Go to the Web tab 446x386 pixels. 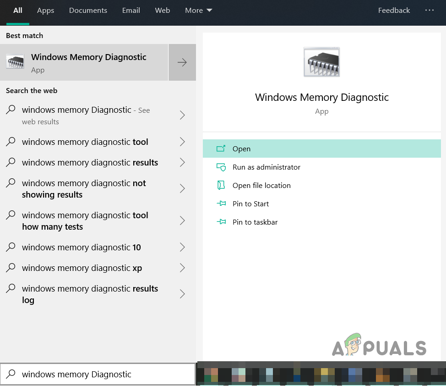pyautogui.click(x=163, y=11)
